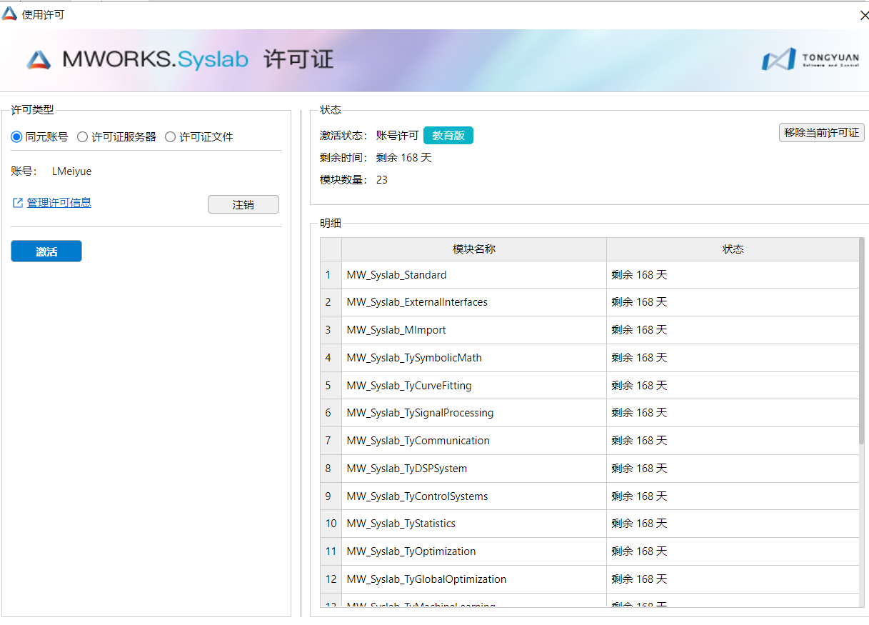The image size is (869, 625).
Task: Open the 管理许可信息 link
Action: coord(59,203)
